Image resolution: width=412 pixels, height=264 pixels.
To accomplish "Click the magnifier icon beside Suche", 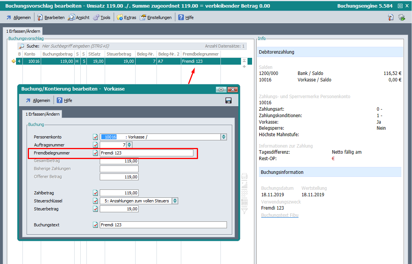I will 22,46.
